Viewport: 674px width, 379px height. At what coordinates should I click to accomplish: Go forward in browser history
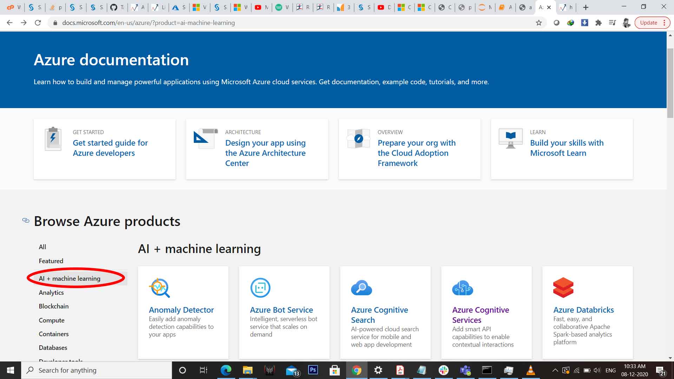(24, 23)
